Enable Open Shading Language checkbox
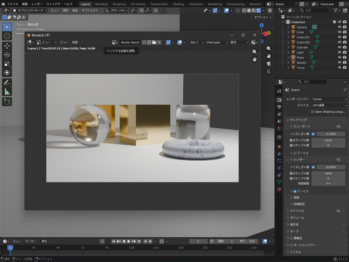349x262 pixels. (x=312, y=112)
